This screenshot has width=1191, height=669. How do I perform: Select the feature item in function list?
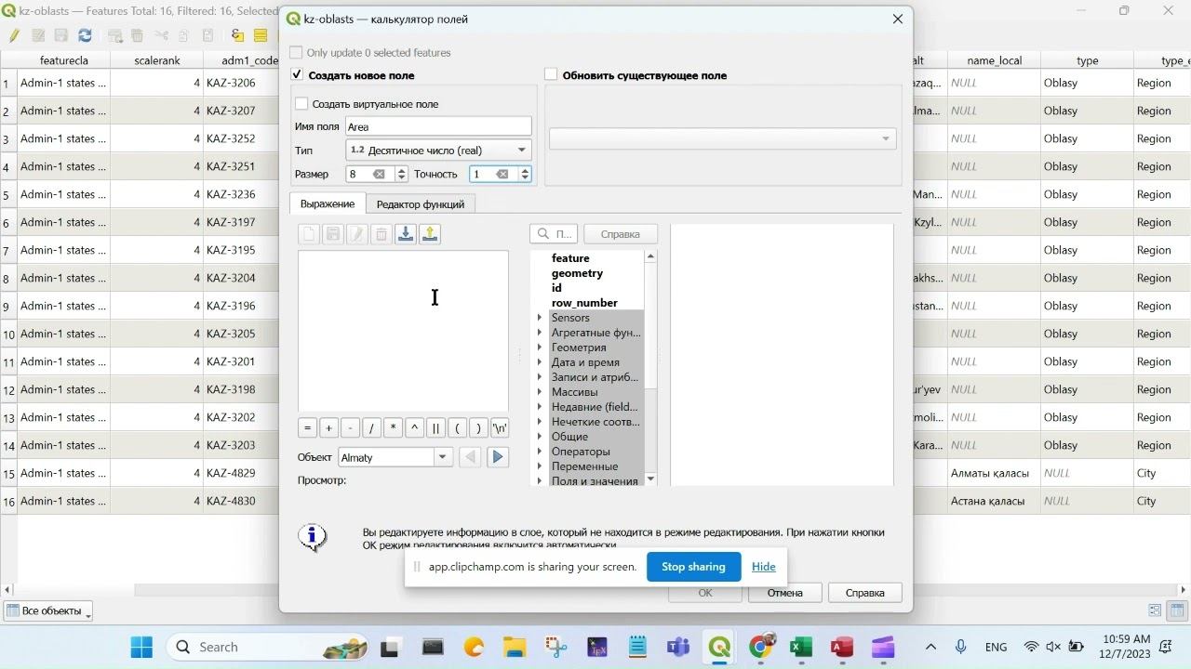coord(570,258)
